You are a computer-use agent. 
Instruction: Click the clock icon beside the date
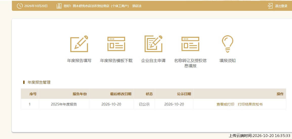[20, 6]
